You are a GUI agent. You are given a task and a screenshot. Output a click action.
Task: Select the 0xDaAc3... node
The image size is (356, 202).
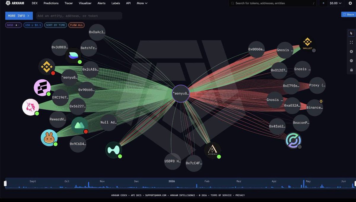(x=97, y=32)
